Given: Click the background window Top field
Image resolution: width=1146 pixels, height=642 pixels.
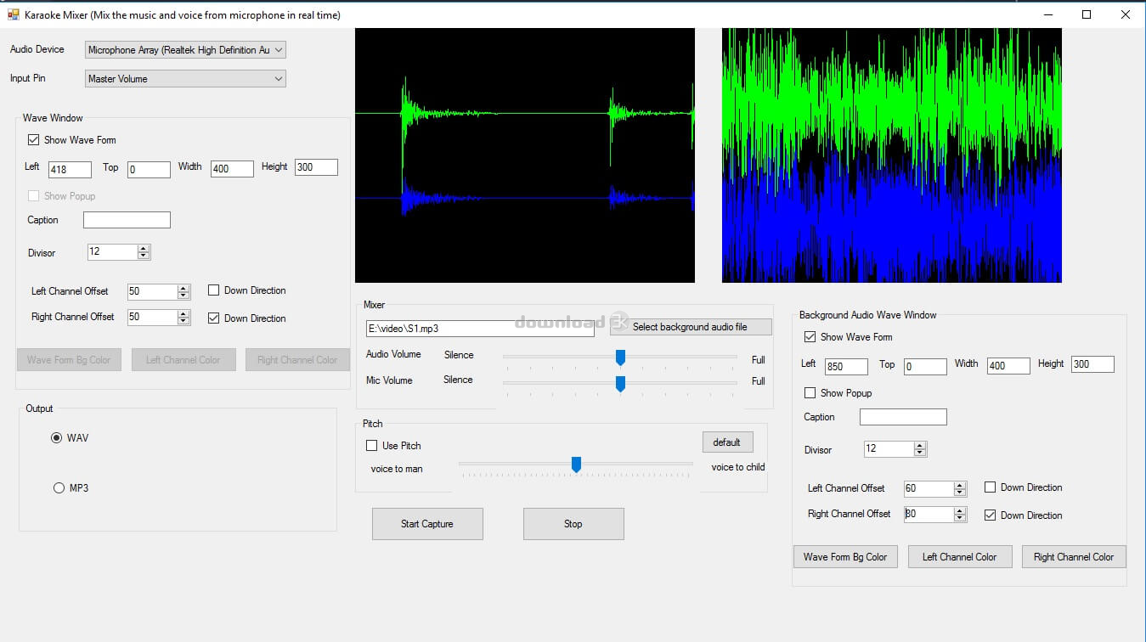Looking at the screenshot, I should click(x=925, y=367).
